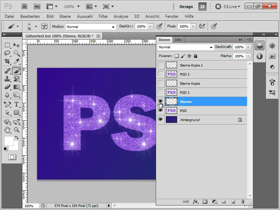Screen dimensions: 280x210
Task: Toggle the airbrush mode
Action: (202, 27)
